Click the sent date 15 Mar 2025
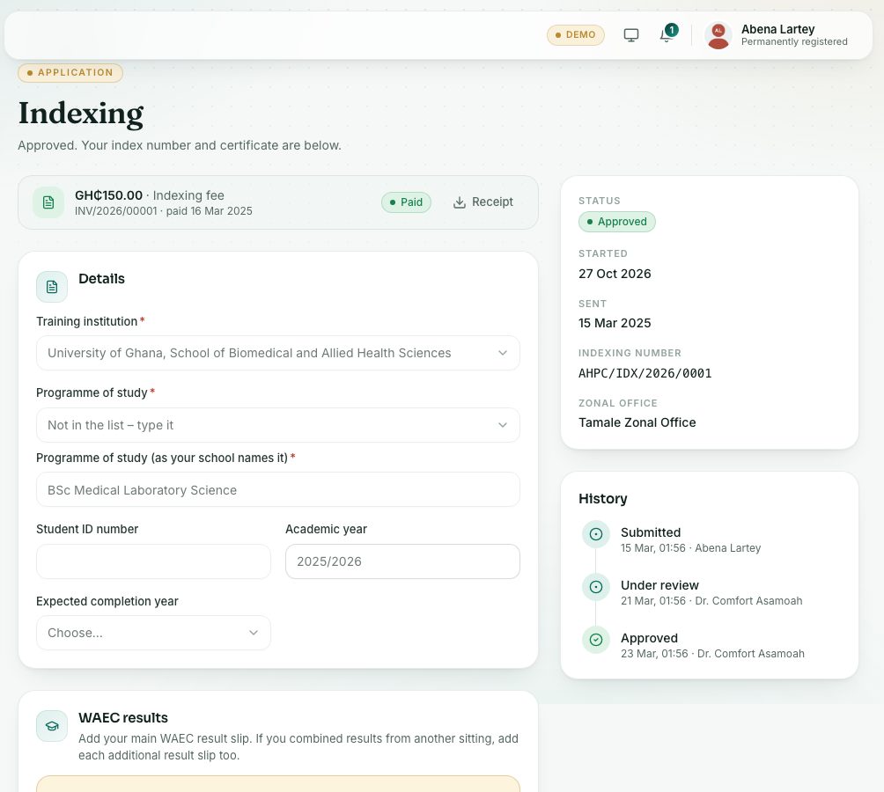This screenshot has width=884, height=792. tap(615, 323)
